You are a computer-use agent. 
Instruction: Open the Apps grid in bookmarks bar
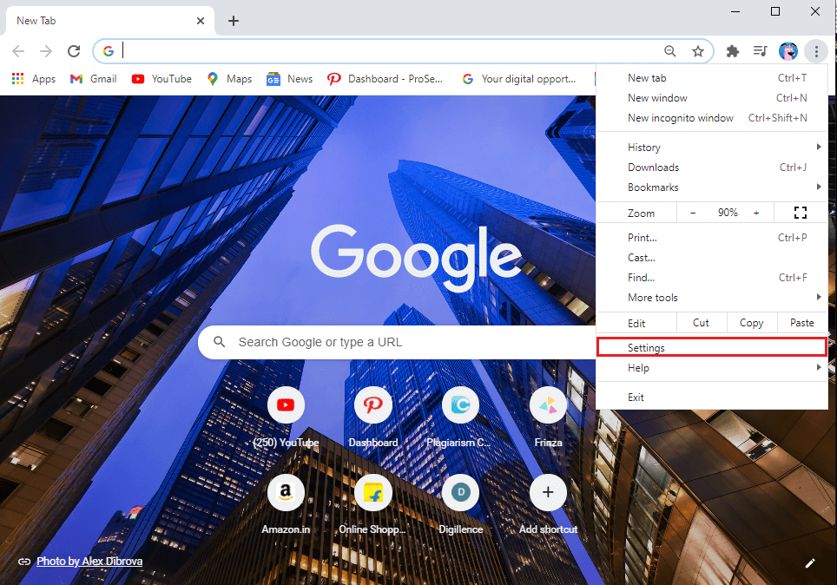tap(33, 79)
